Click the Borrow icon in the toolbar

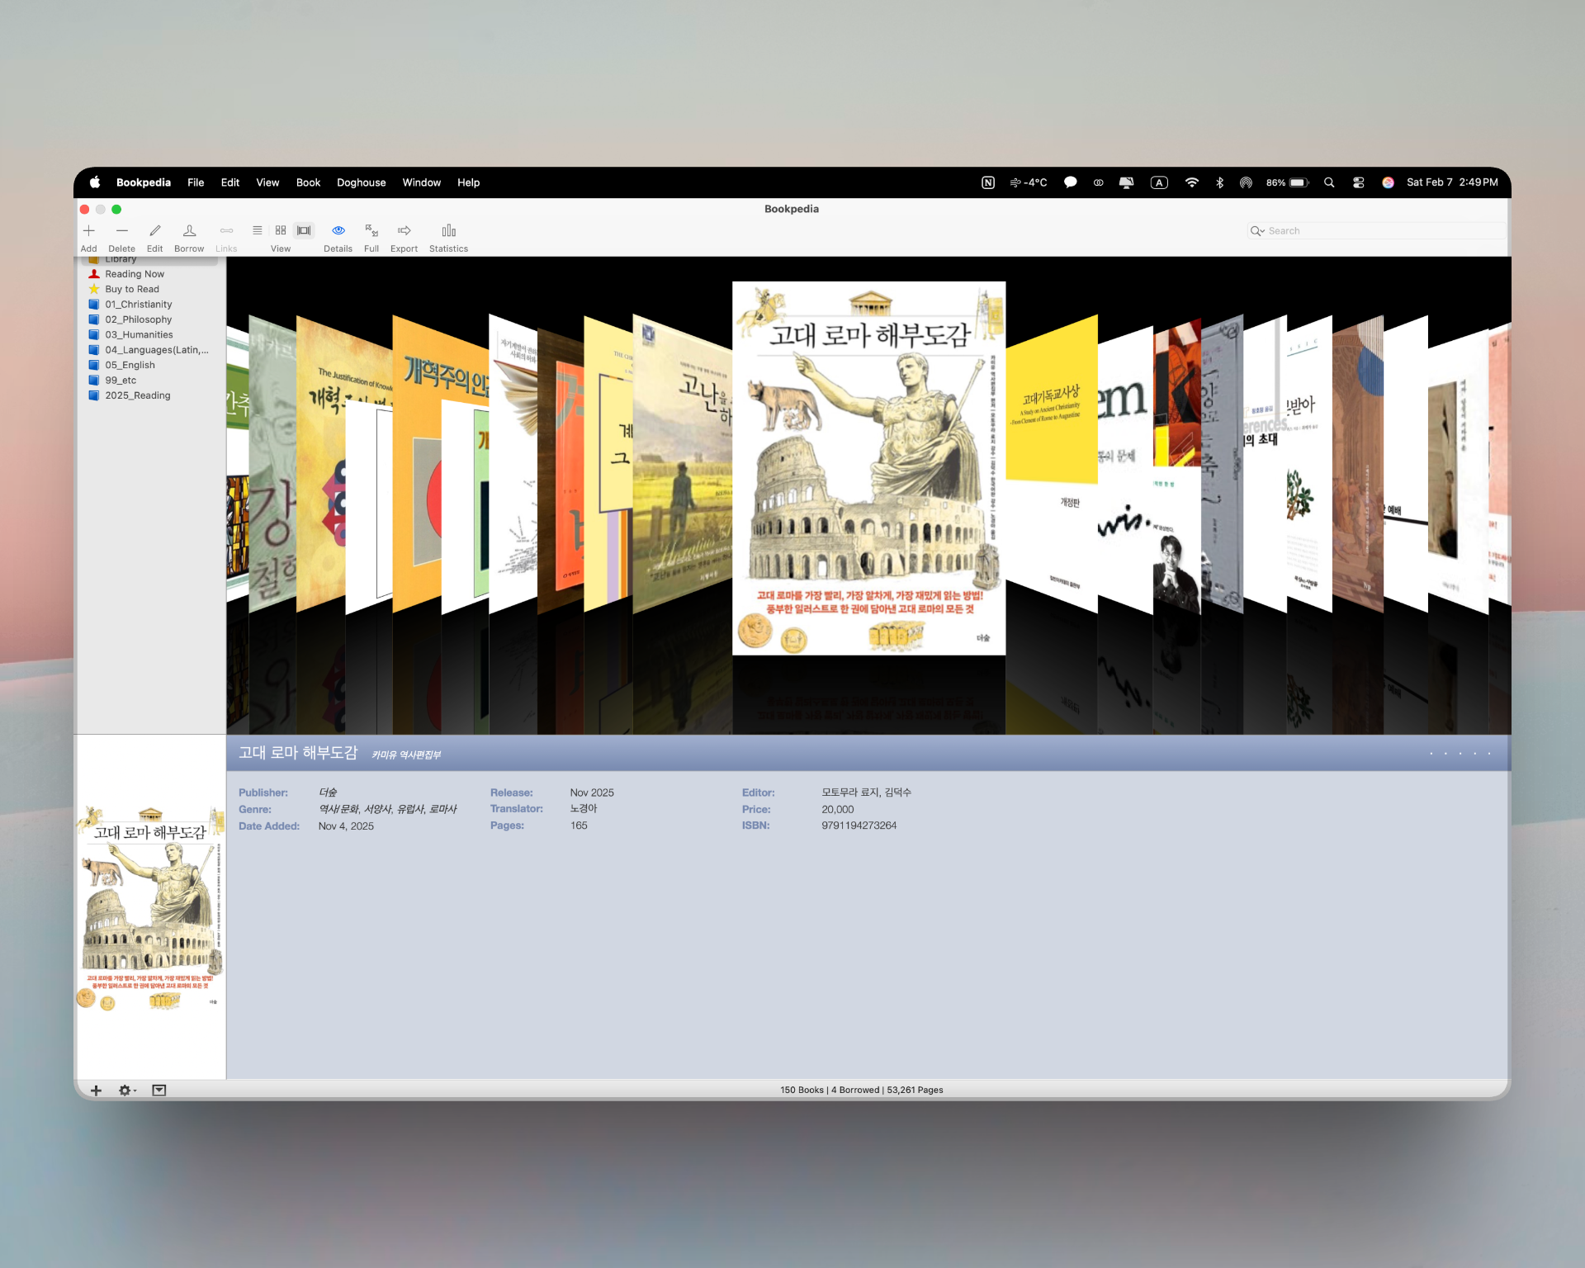pyautogui.click(x=189, y=231)
